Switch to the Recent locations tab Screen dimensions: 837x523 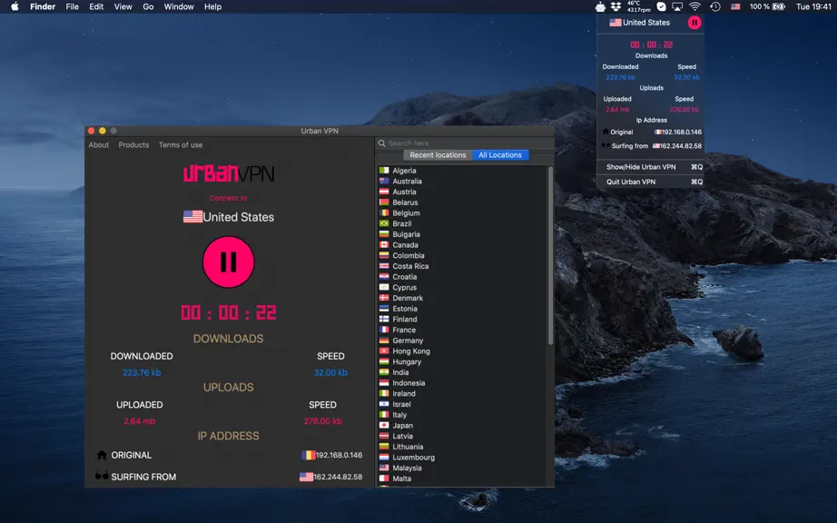[x=438, y=155]
